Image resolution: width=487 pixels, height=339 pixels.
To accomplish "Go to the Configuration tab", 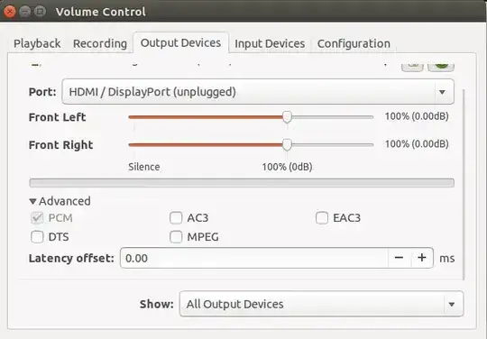I will coord(354,43).
